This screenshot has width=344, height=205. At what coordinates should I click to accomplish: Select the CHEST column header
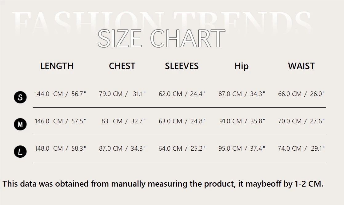point(122,66)
